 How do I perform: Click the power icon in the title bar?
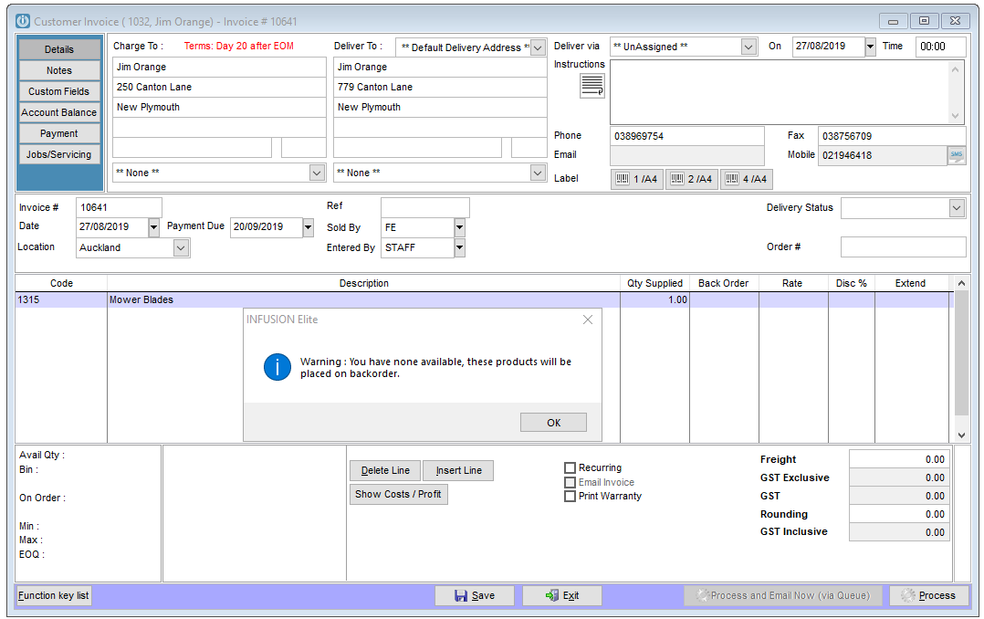click(23, 21)
